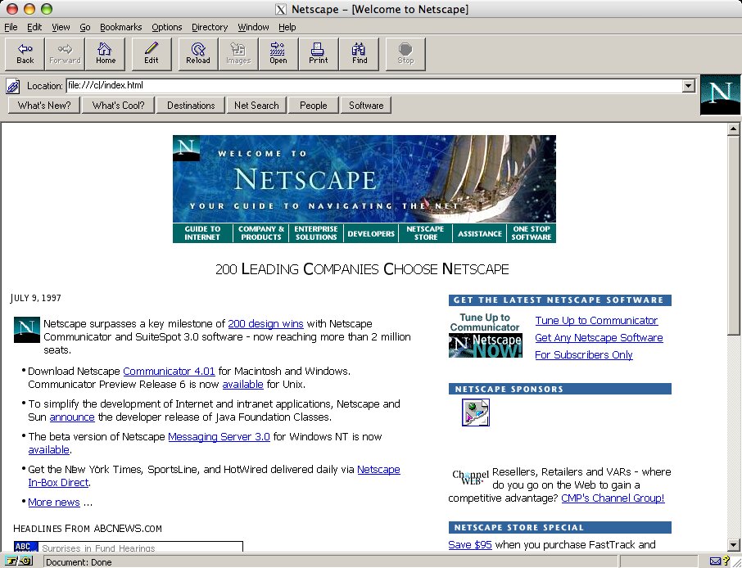Follow the Communicator 4.01 link

(169, 372)
